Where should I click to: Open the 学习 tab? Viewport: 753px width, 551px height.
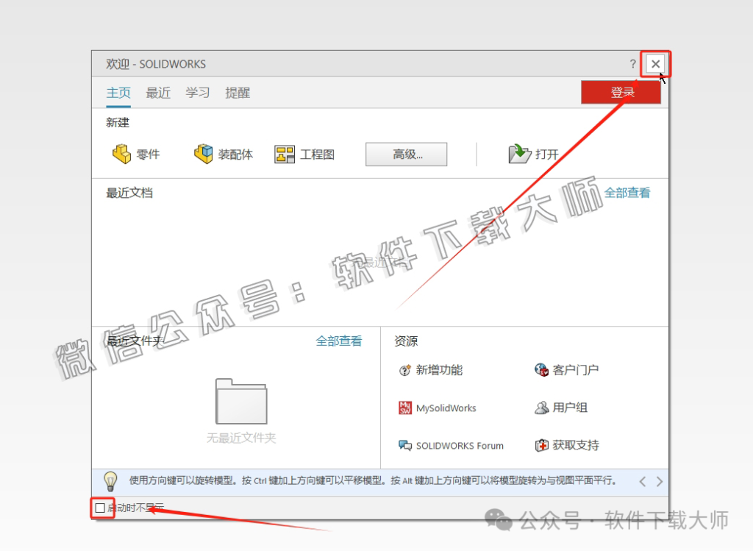coord(197,93)
